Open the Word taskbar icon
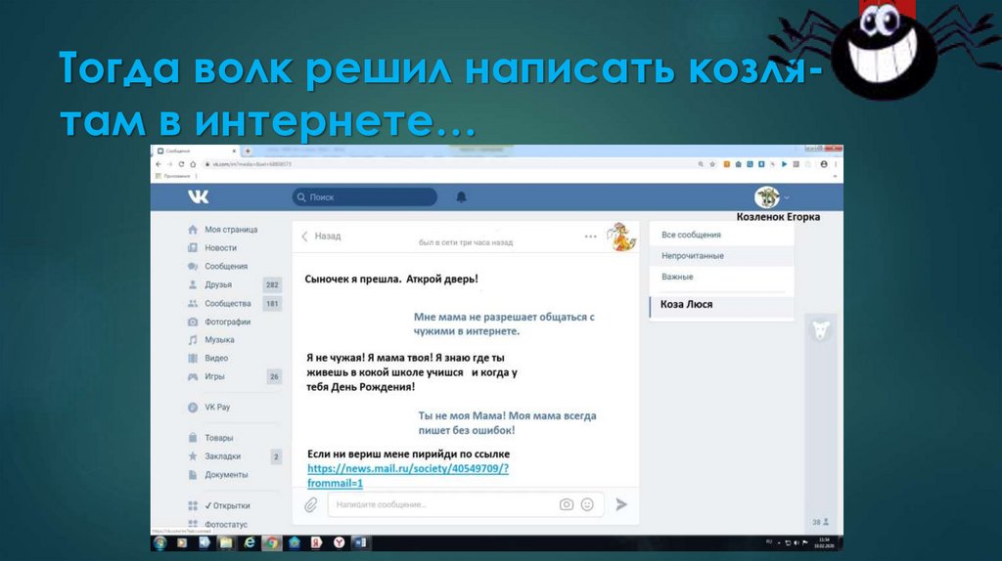This screenshot has width=1002, height=561. point(361,542)
